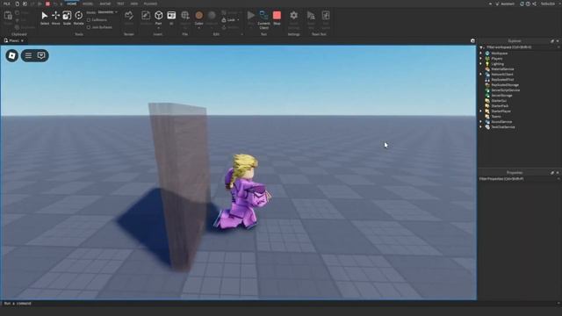Open the Roblox menu in the viewport
Image resolution: width=562 pixels, height=316 pixels.
click(11, 55)
